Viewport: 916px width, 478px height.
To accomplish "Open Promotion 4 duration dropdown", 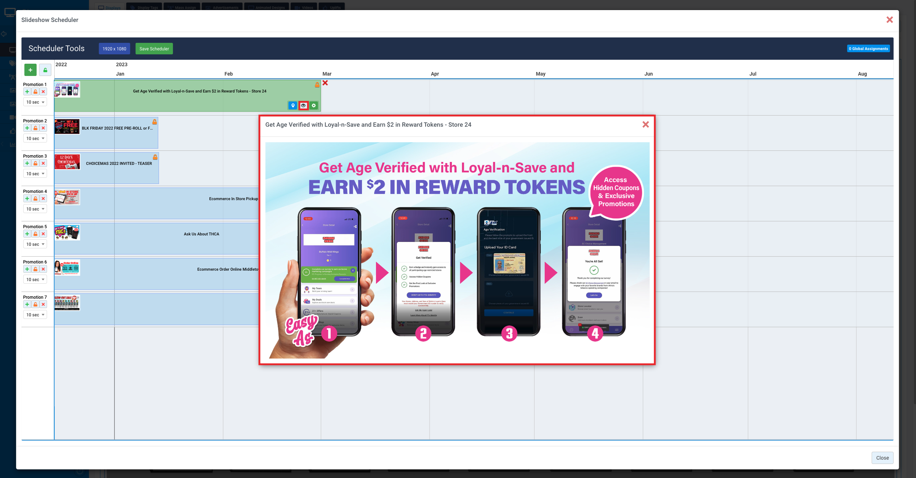I will (x=35, y=209).
